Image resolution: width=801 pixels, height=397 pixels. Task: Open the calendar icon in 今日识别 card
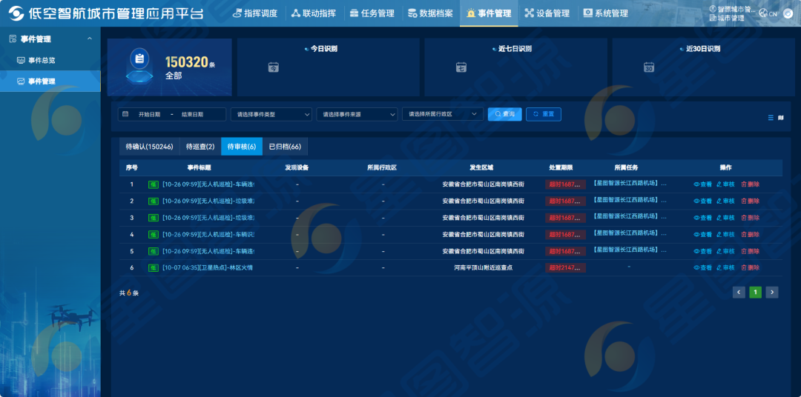click(x=273, y=67)
